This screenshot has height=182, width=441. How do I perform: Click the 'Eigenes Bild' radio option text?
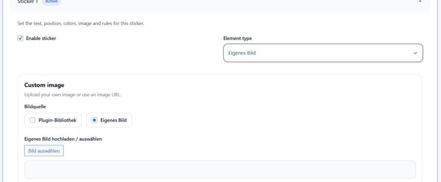point(113,120)
